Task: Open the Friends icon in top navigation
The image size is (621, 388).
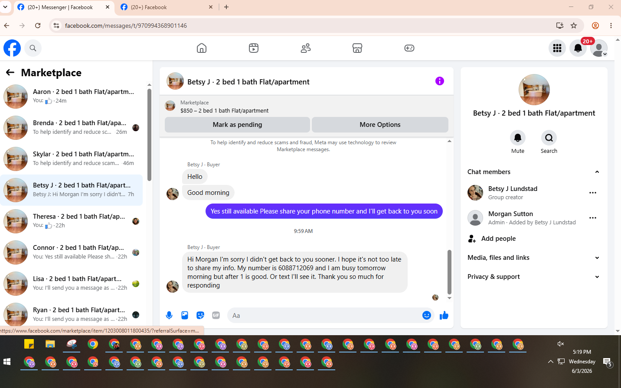Action: pyautogui.click(x=306, y=48)
